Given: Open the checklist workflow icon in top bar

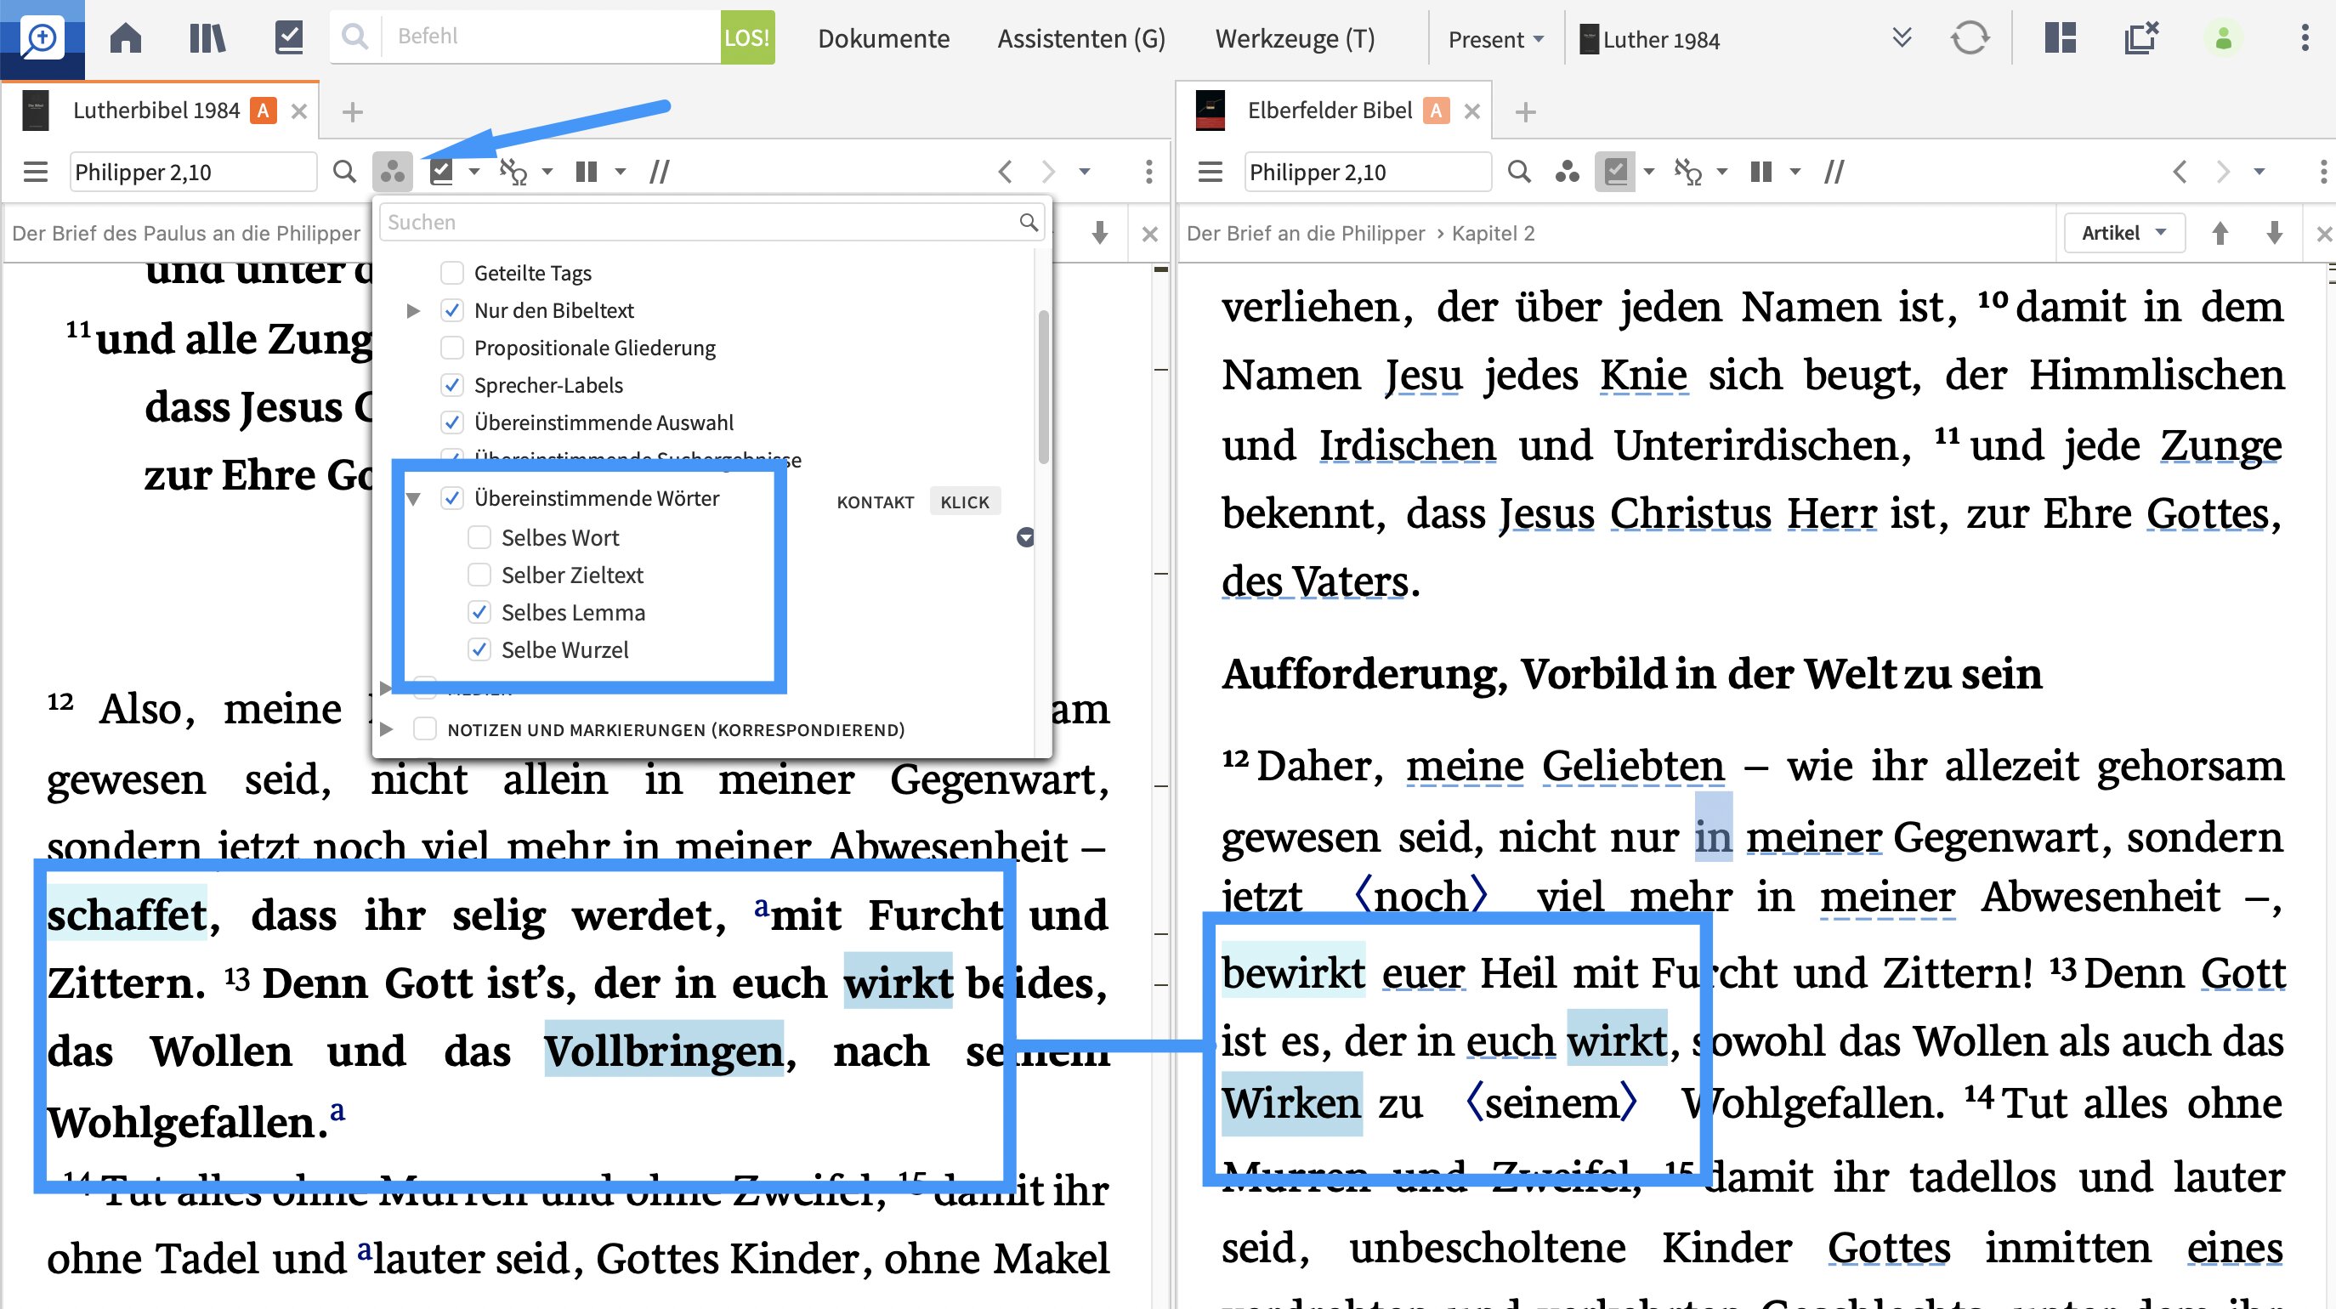Looking at the screenshot, I should (x=289, y=38).
